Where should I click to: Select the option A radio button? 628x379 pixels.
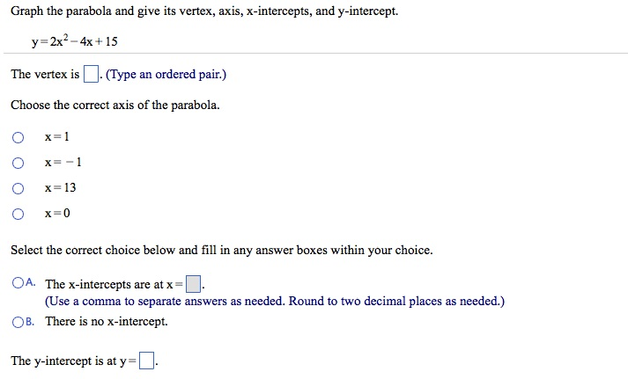click(x=18, y=283)
